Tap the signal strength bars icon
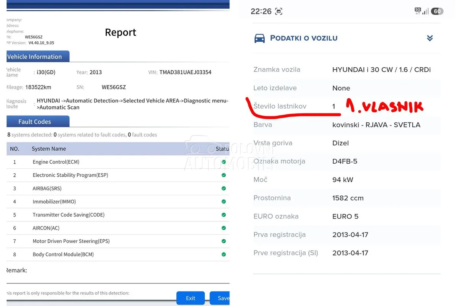The width and height of the screenshot is (459, 306). tap(425, 11)
